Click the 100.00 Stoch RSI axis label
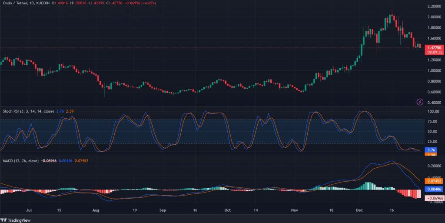 tap(433, 111)
